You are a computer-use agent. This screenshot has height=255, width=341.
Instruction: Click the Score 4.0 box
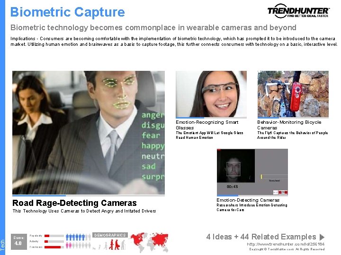[18, 242]
